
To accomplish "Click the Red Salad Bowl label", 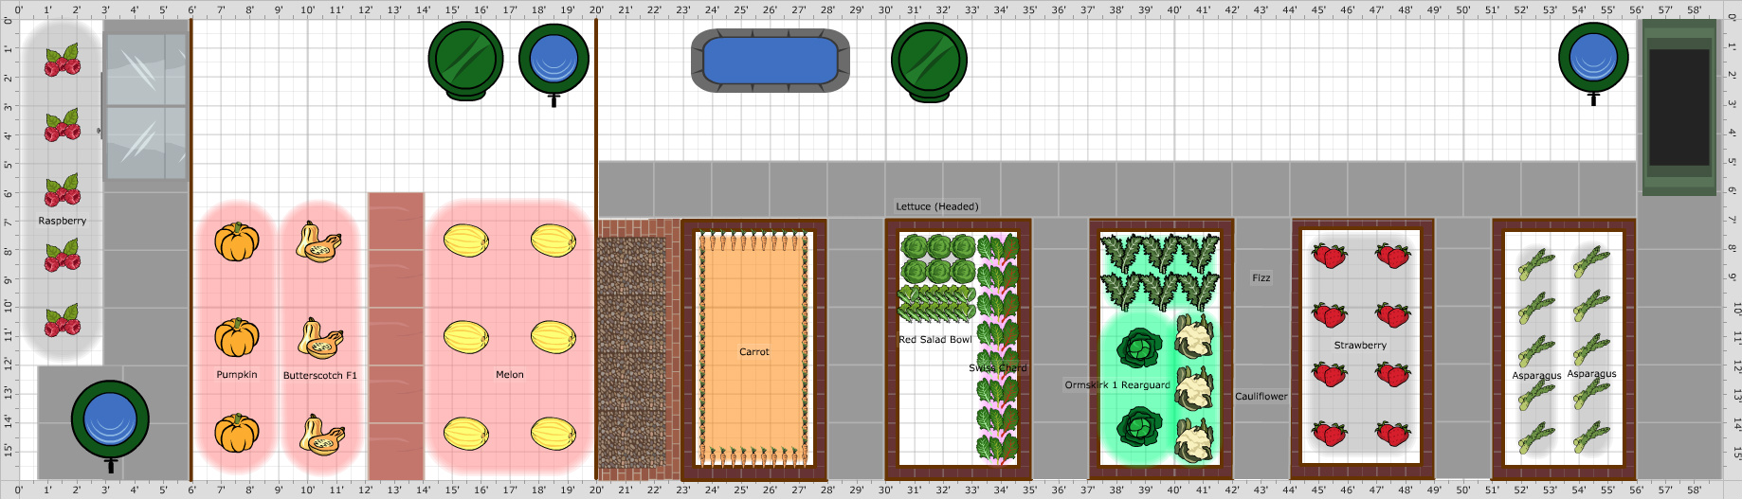I will coord(935,340).
